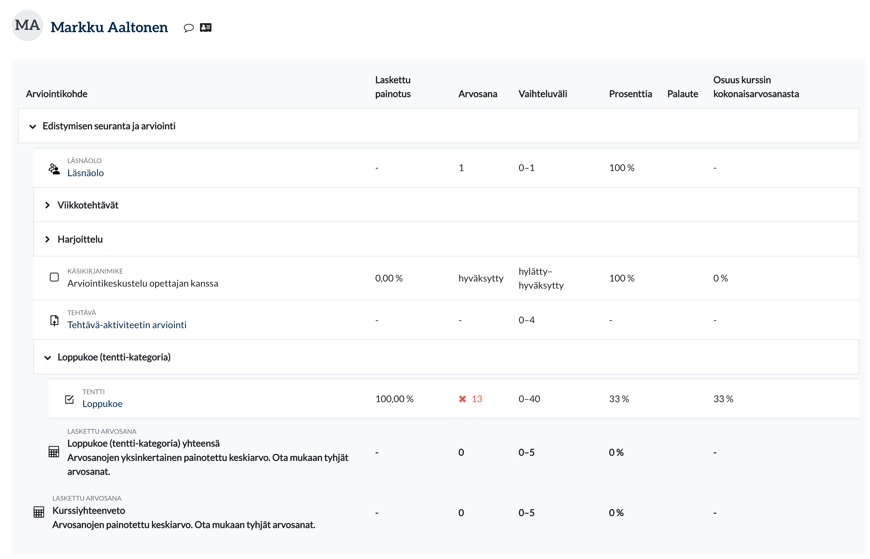Click the calculator icon beside Kurssiyhteenveto
The width and height of the screenshot is (870, 559).
[x=39, y=512]
